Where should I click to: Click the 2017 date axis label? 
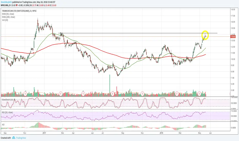(44, 133)
